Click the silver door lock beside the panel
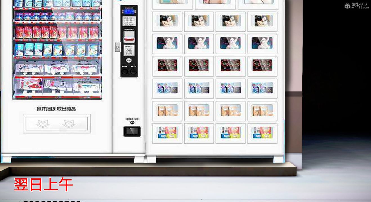371x202 pixels. tap(118, 47)
